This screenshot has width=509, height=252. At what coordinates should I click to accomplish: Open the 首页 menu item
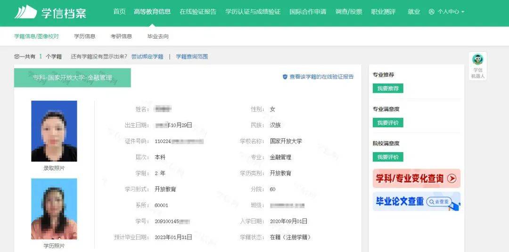point(119,12)
